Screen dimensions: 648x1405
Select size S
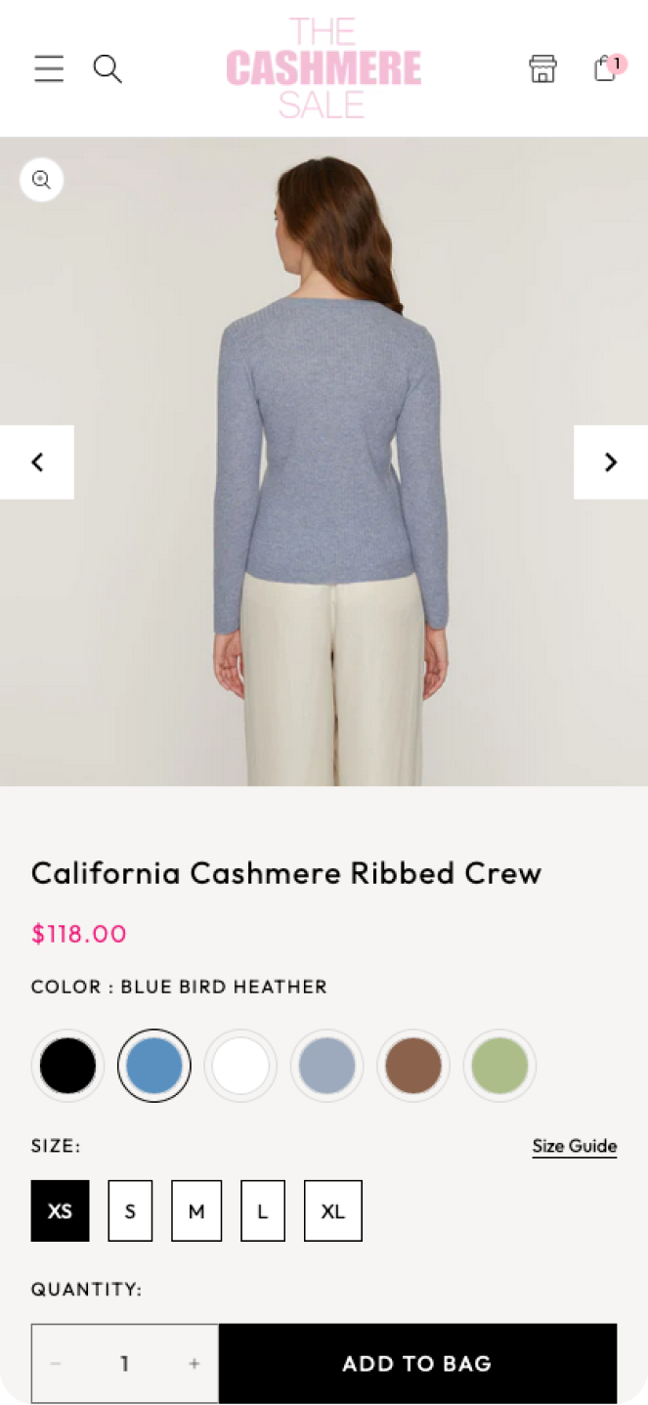130,1210
